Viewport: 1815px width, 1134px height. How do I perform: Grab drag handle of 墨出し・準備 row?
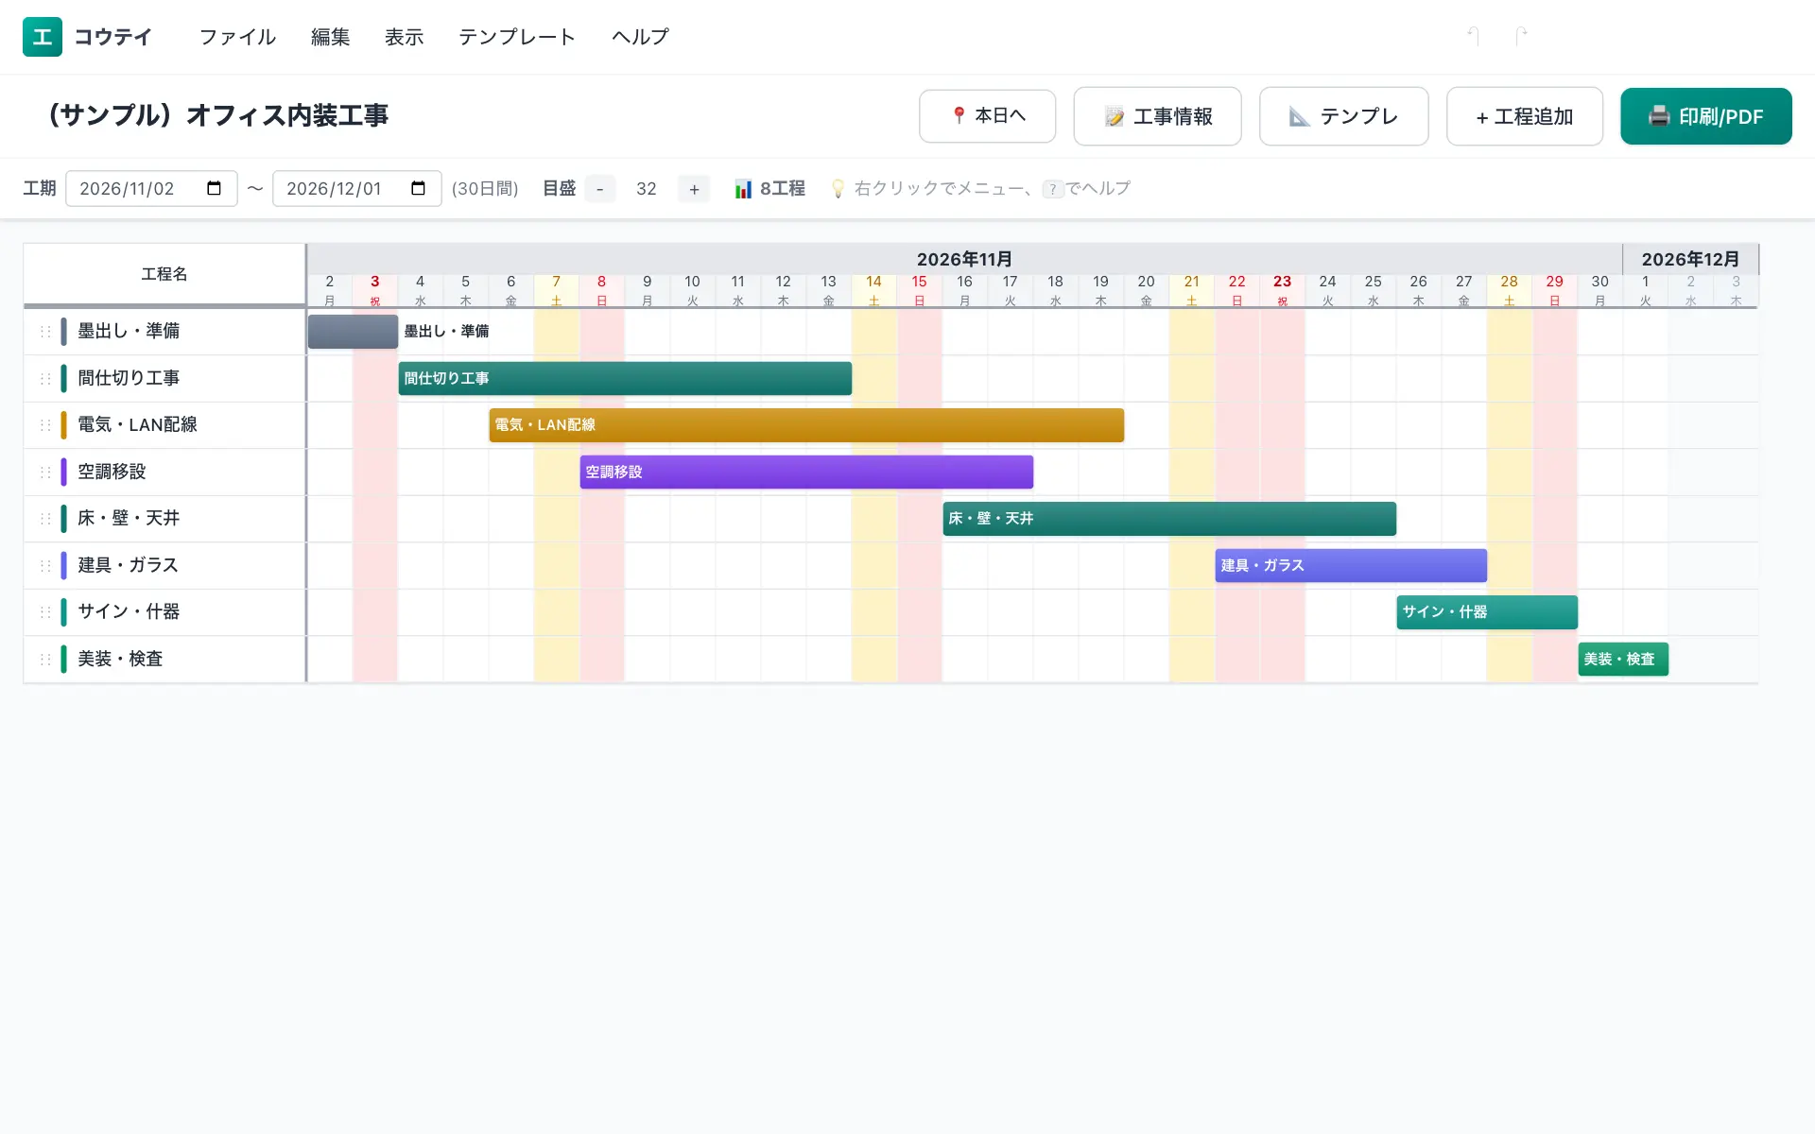tap(45, 332)
